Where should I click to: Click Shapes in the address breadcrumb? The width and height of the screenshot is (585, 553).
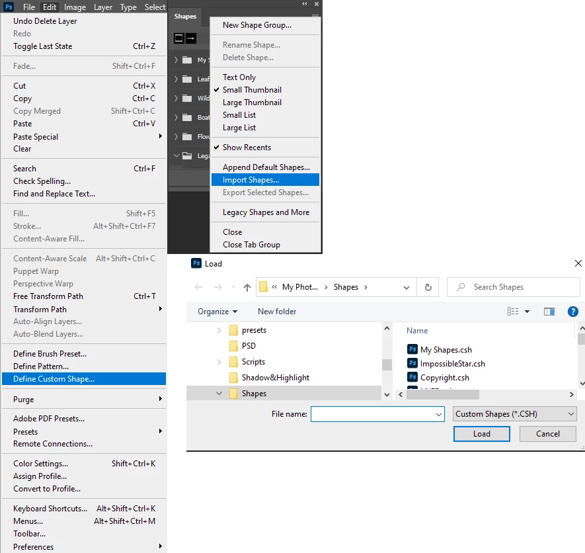(x=346, y=287)
